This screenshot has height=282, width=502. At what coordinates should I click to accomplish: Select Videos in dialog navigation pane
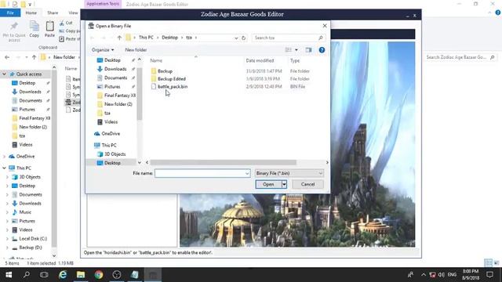pos(111,122)
